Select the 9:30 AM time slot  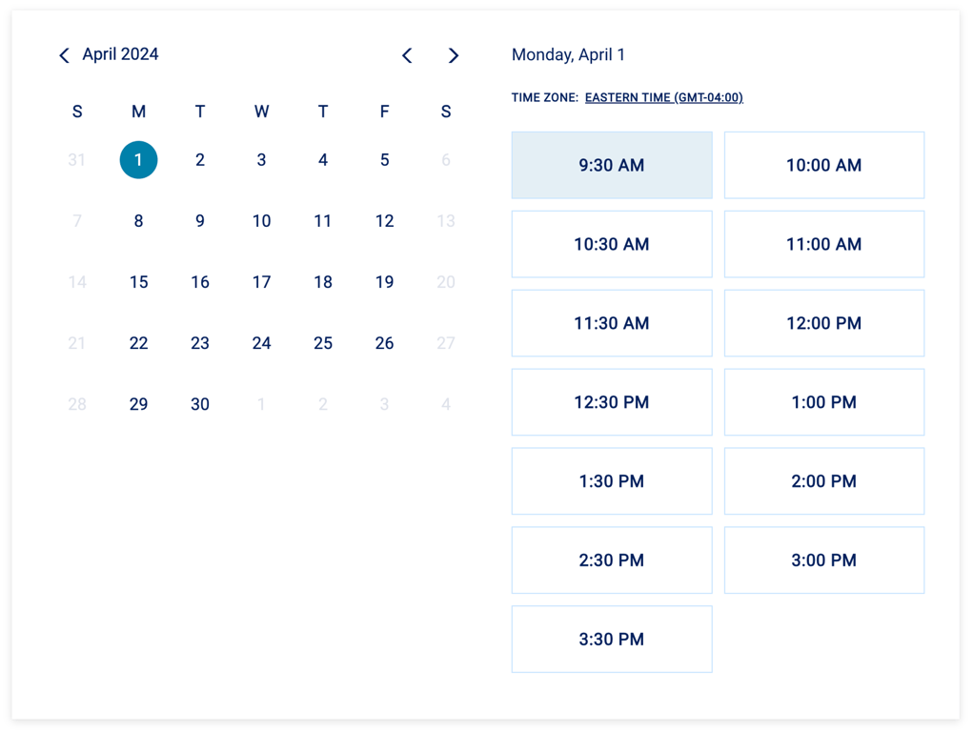pos(611,166)
